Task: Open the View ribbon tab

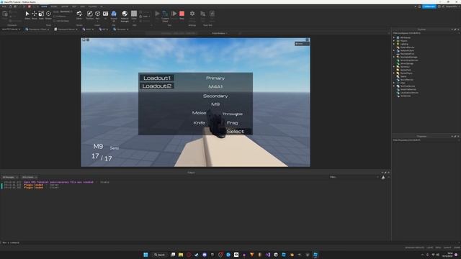Action: coord(83,6)
